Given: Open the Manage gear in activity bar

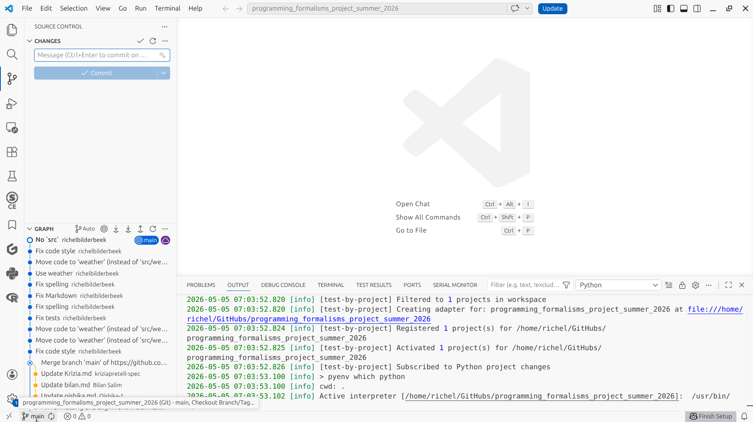Looking at the screenshot, I should pos(12,399).
